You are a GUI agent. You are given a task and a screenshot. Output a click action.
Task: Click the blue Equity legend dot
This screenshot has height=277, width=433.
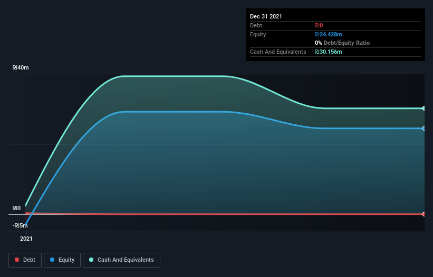(x=52, y=260)
